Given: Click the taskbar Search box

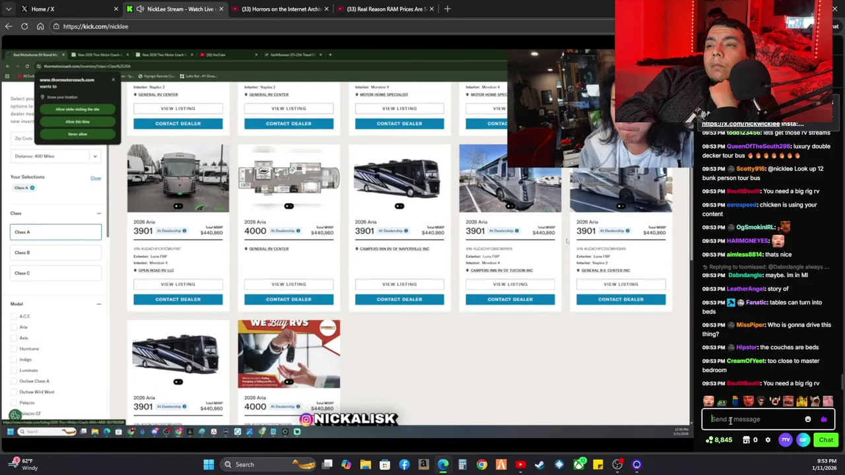Looking at the screenshot, I should tap(266, 464).
